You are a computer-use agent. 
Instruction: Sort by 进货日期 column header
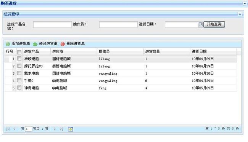click(213, 52)
